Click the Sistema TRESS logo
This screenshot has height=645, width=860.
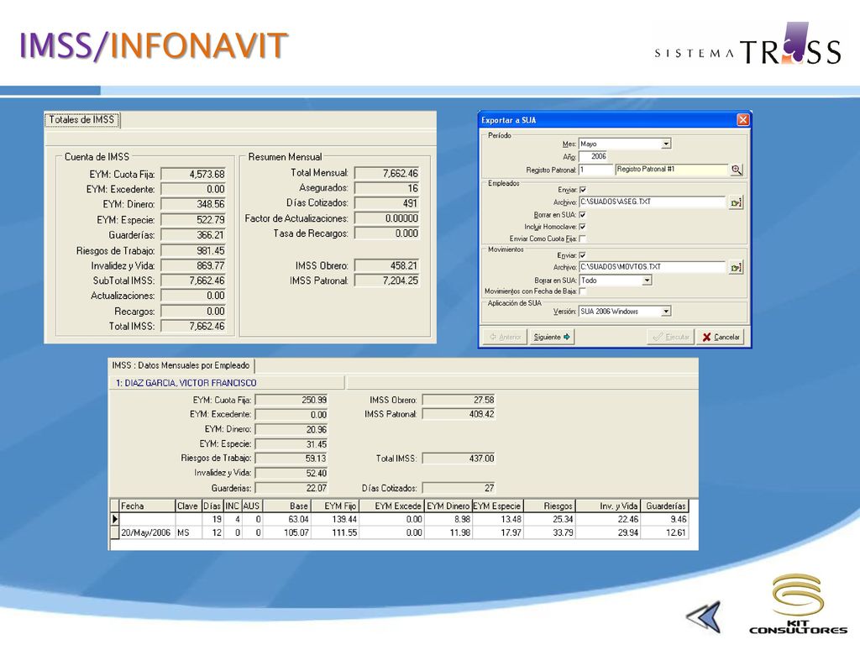coord(747,44)
